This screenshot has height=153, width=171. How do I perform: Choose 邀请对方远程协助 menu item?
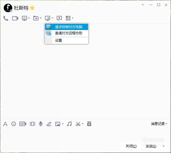(x=66, y=33)
